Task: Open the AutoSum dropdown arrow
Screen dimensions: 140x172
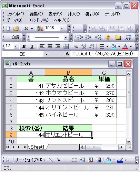Action: [x=32, y=29]
